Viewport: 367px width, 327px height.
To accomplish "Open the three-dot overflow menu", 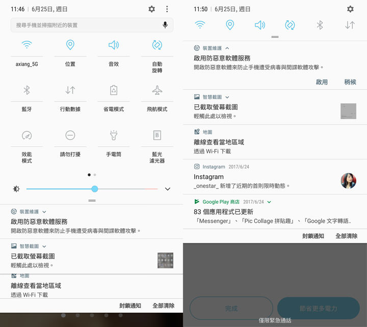I will click(167, 9).
